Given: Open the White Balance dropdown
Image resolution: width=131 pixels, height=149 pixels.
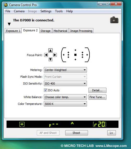Looking at the screenshot, I should 65,97.
